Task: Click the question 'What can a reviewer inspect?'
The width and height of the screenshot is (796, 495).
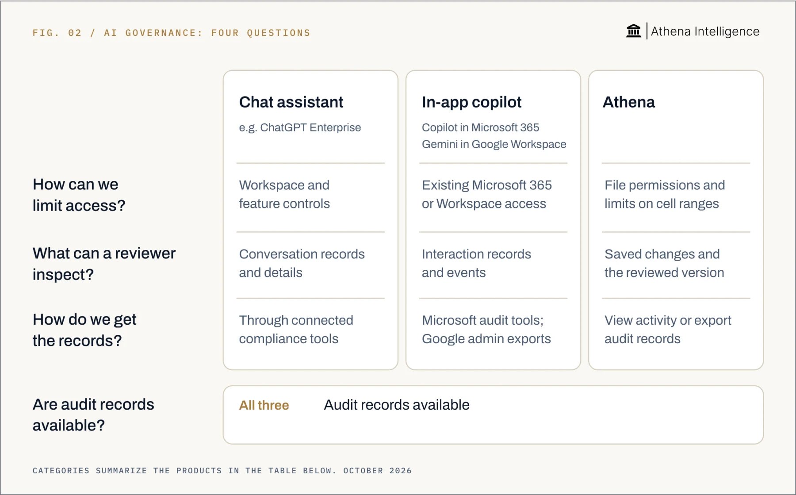Action: [104, 264]
